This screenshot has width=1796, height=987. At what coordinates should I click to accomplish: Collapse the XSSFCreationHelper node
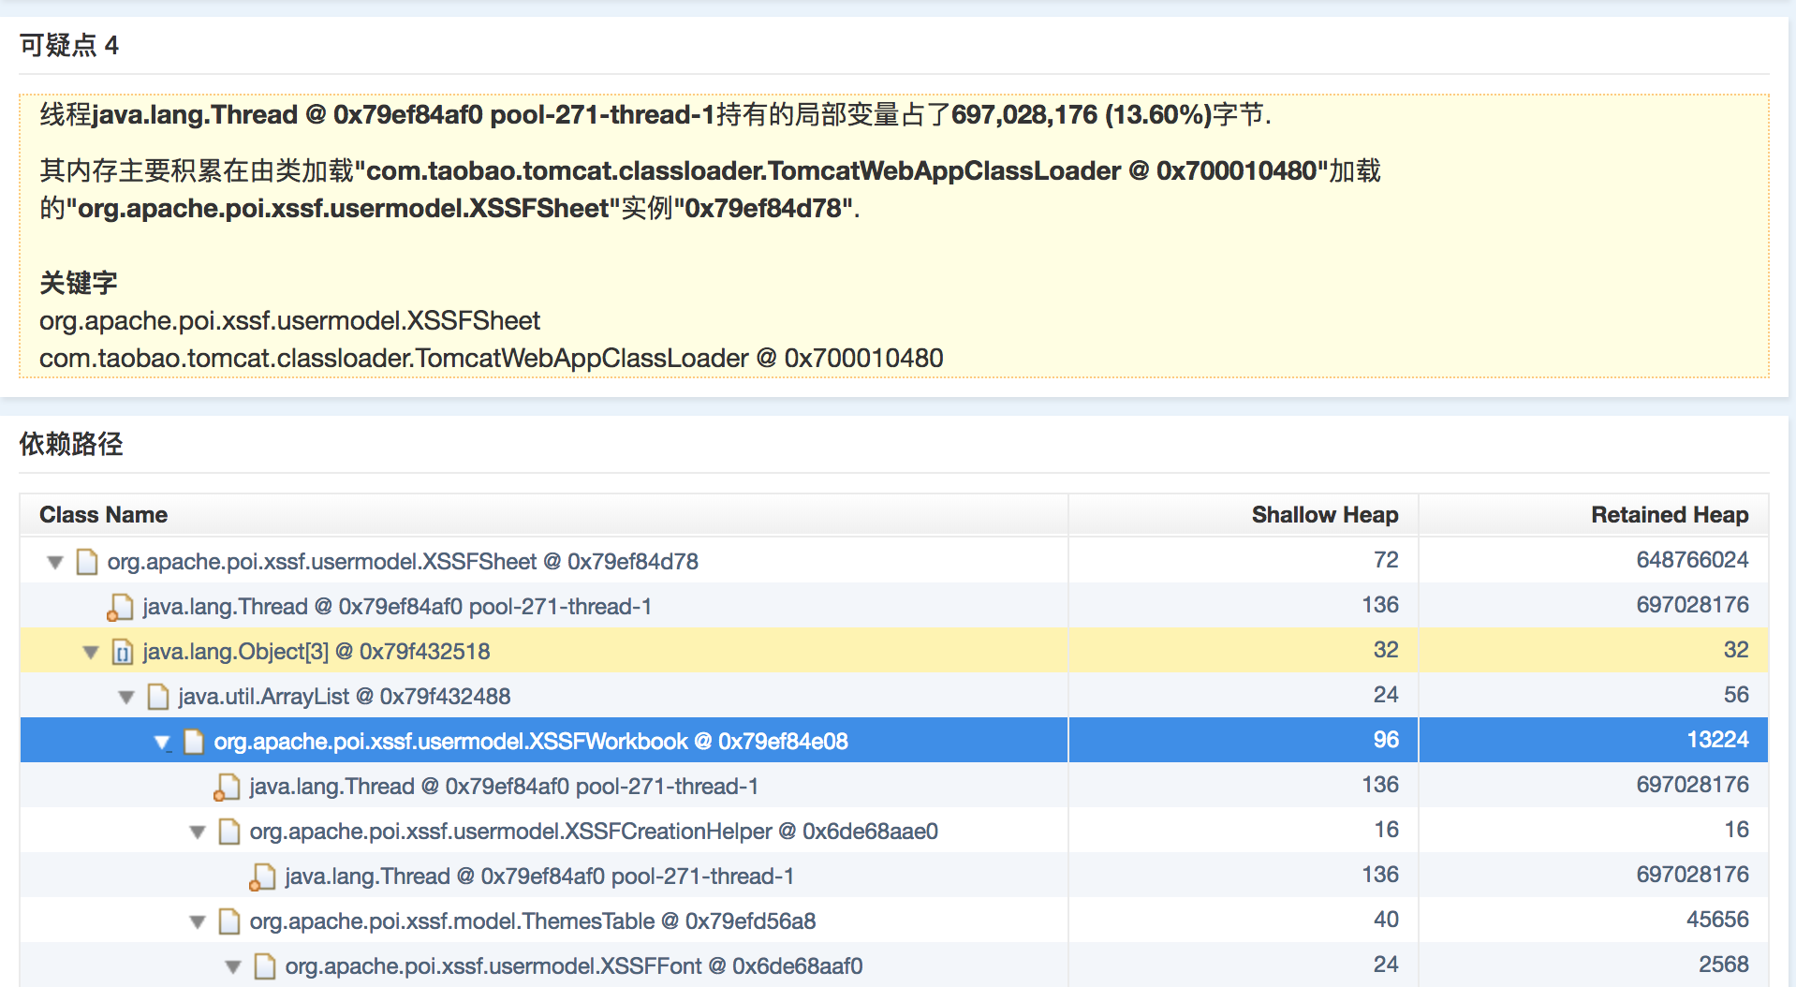point(198,832)
